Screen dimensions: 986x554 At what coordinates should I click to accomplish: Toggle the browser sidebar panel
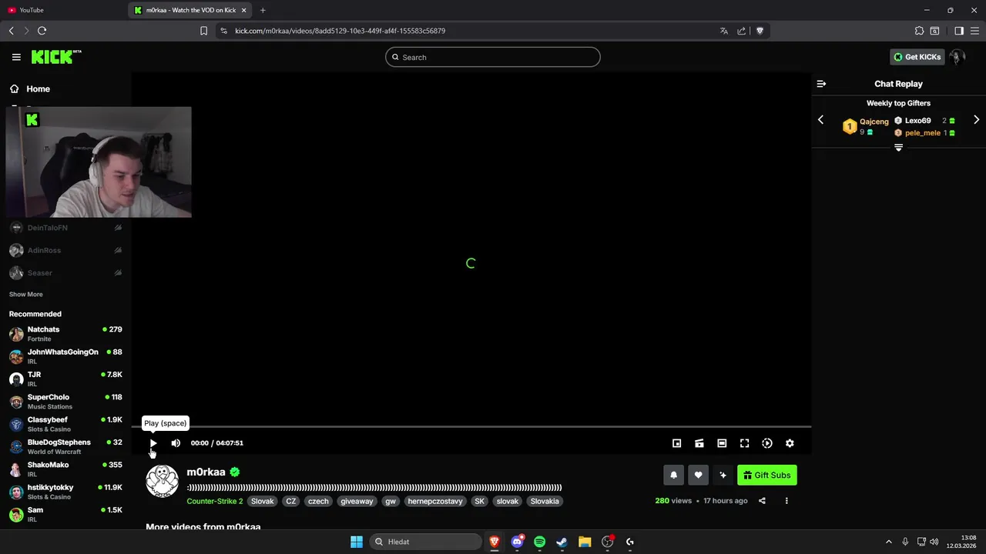click(959, 31)
